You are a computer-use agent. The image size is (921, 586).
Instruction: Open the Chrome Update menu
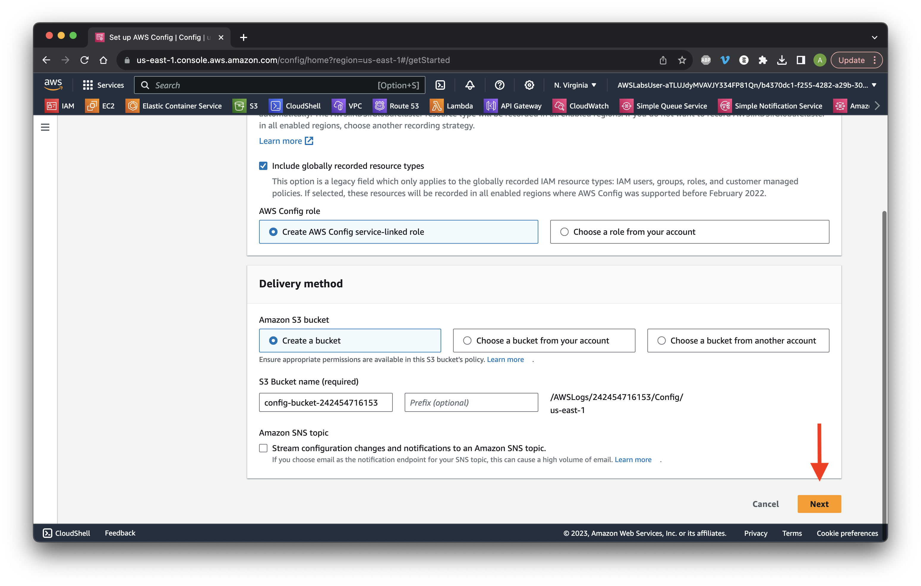click(856, 60)
